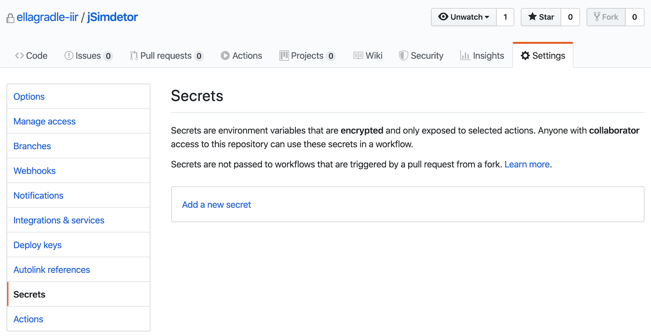The image size is (651, 336).
Task: Click the branch icon on the Pull requests tab
Action: click(x=134, y=55)
